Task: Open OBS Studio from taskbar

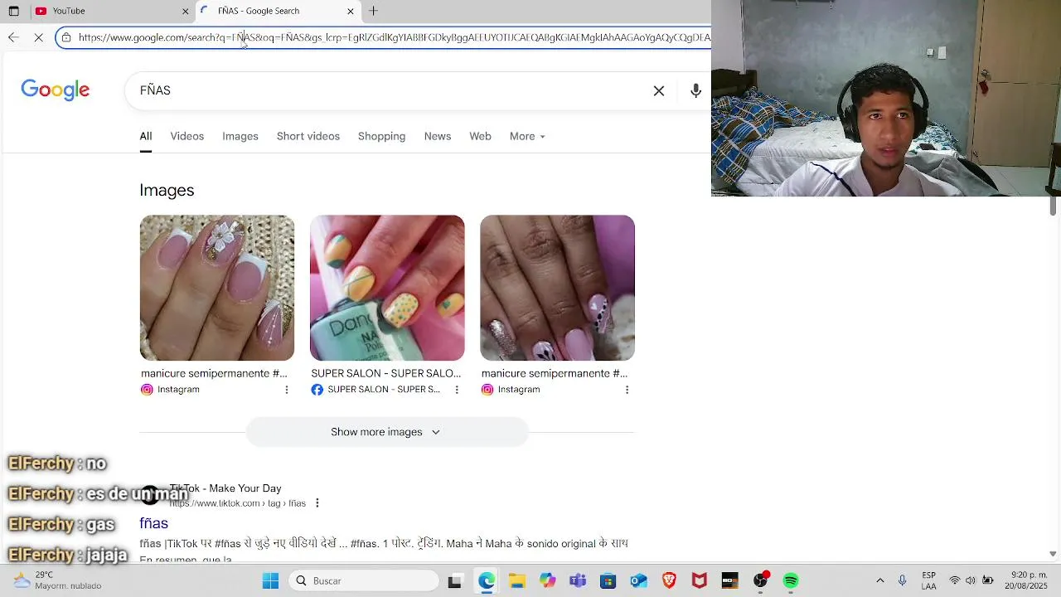Action: 760,580
